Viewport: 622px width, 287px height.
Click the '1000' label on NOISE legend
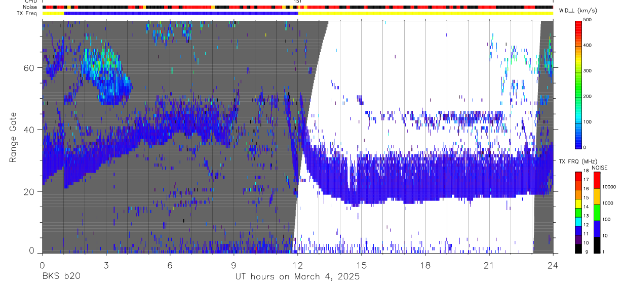(609, 203)
